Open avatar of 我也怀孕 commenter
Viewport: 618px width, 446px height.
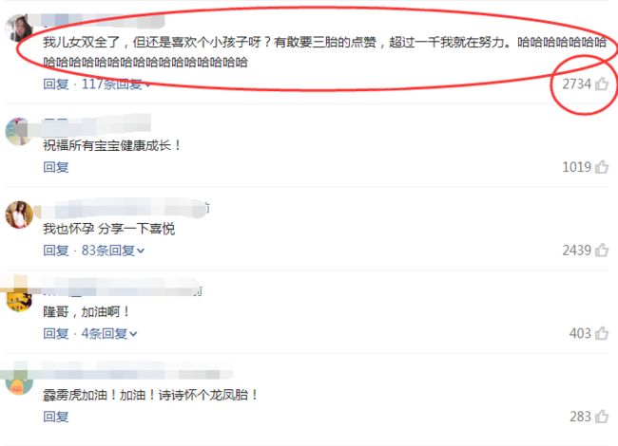pos(18,214)
